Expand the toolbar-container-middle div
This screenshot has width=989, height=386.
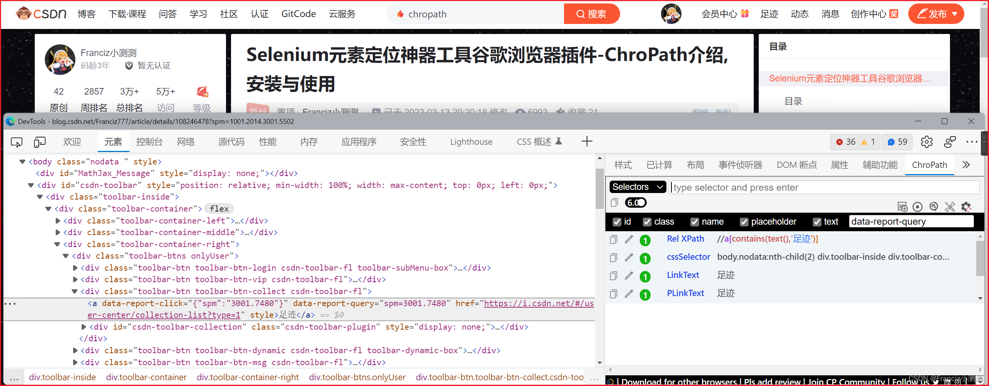[58, 232]
